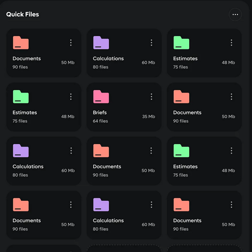Viewport: 252px width, 252px height.
Task: Click the Calculations title in the first row
Action: tap(108, 59)
